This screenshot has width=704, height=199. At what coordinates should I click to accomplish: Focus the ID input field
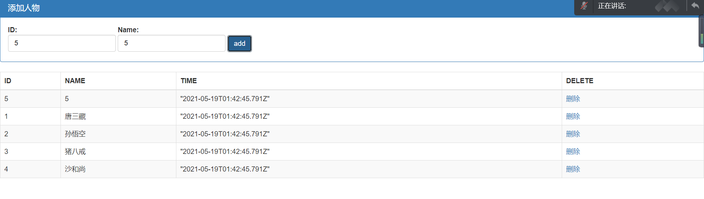point(62,43)
